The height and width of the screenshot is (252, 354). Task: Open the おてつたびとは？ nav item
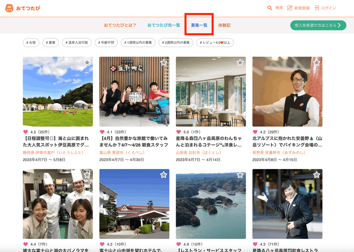pos(120,25)
